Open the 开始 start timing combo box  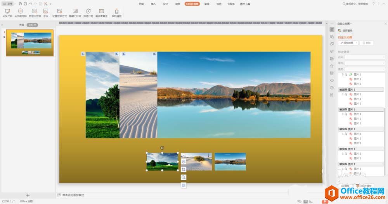click(x=365, y=57)
